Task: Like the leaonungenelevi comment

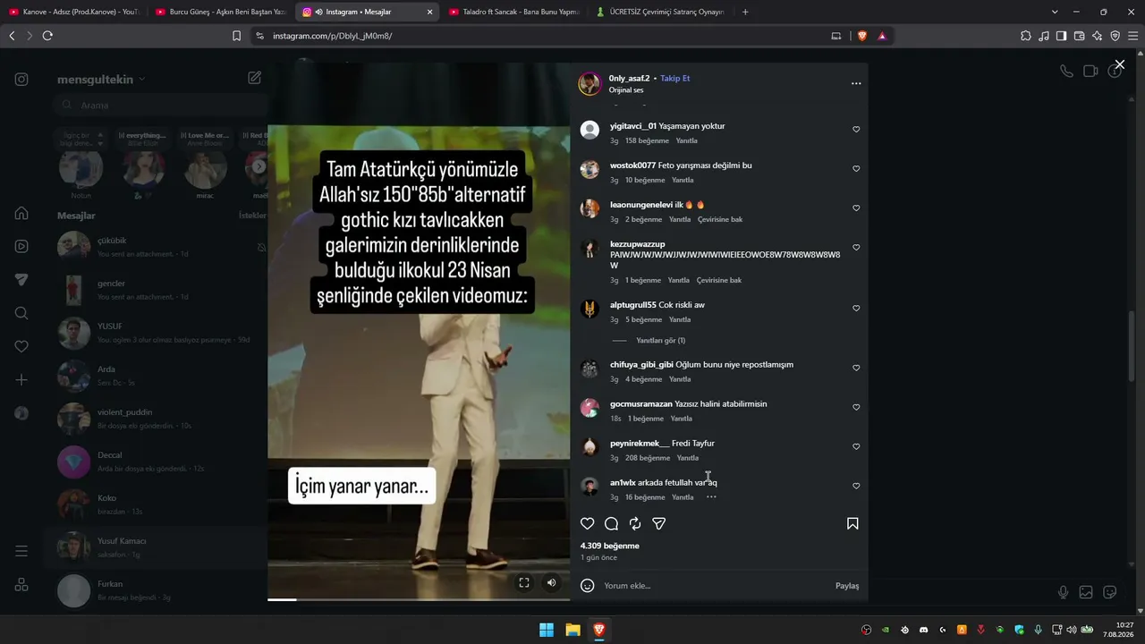Action: 856,208
